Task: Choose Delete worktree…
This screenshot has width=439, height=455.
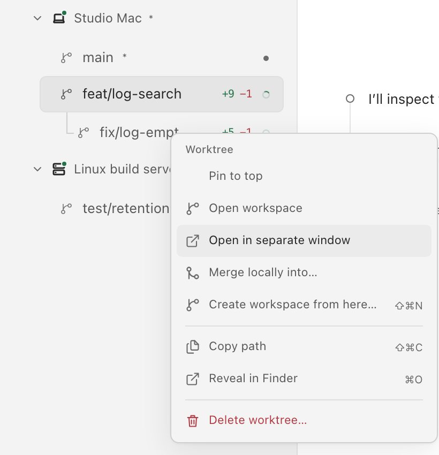Action: (304, 420)
